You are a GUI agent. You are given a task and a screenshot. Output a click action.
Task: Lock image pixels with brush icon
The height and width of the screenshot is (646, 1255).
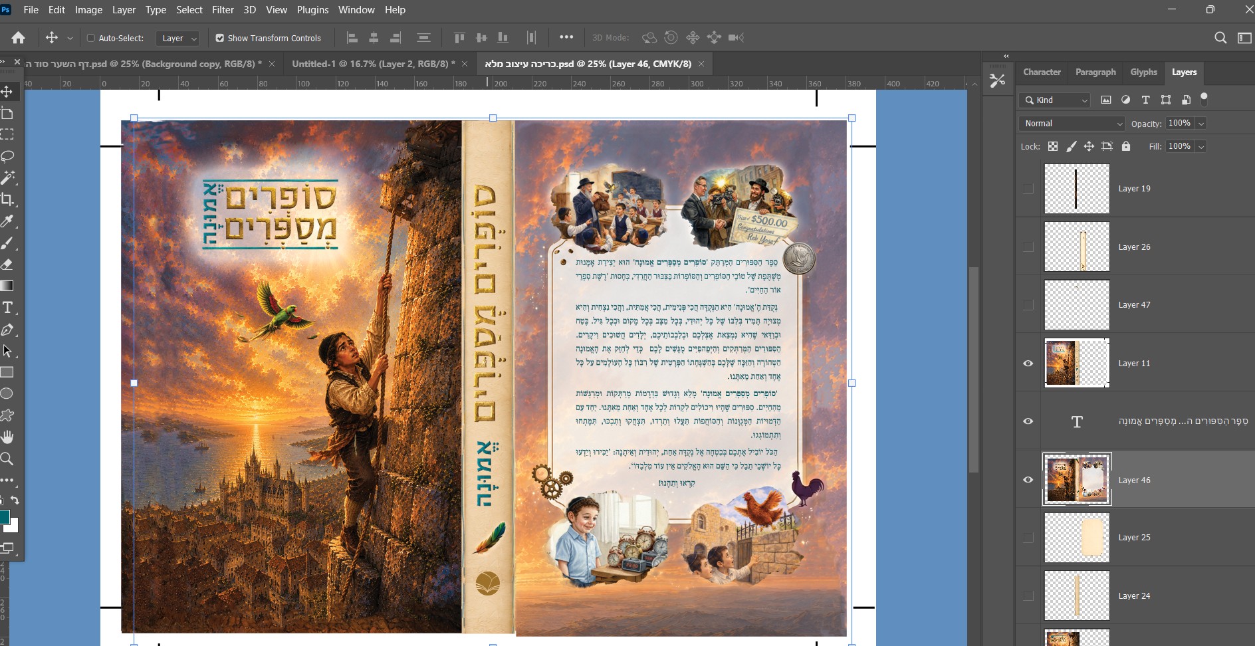[1071, 146]
